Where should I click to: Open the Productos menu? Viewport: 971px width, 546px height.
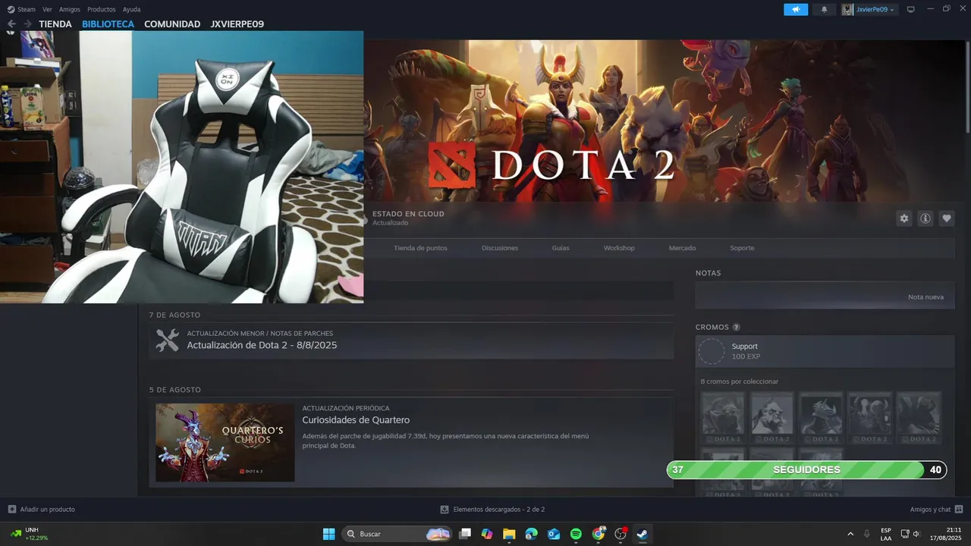[x=102, y=9]
